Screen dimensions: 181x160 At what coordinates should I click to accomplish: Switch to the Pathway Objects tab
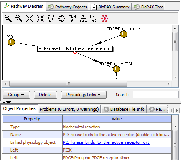coord(67,7)
